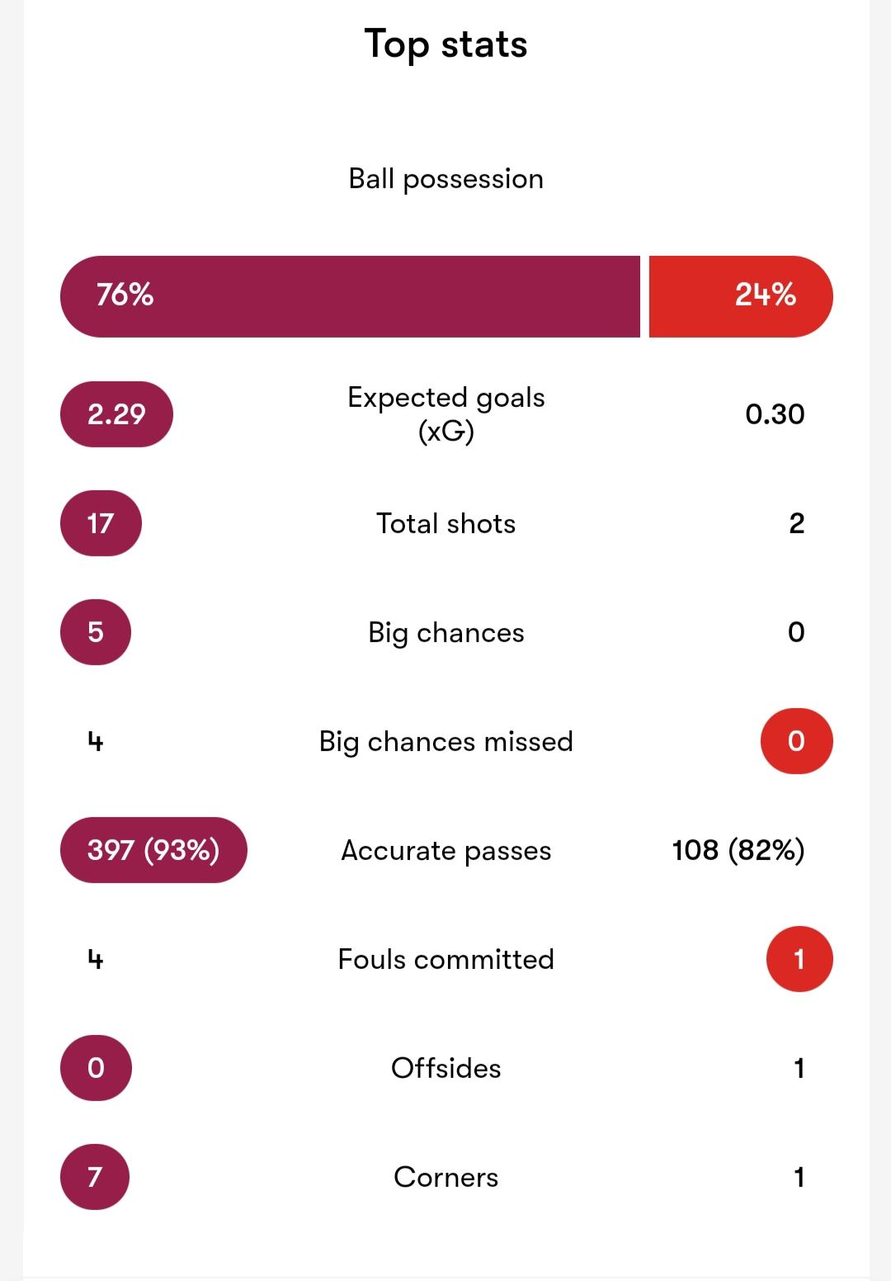Image resolution: width=891 pixels, height=1281 pixels.
Task: Tap the 76% possession bar segment
Action: (350, 296)
